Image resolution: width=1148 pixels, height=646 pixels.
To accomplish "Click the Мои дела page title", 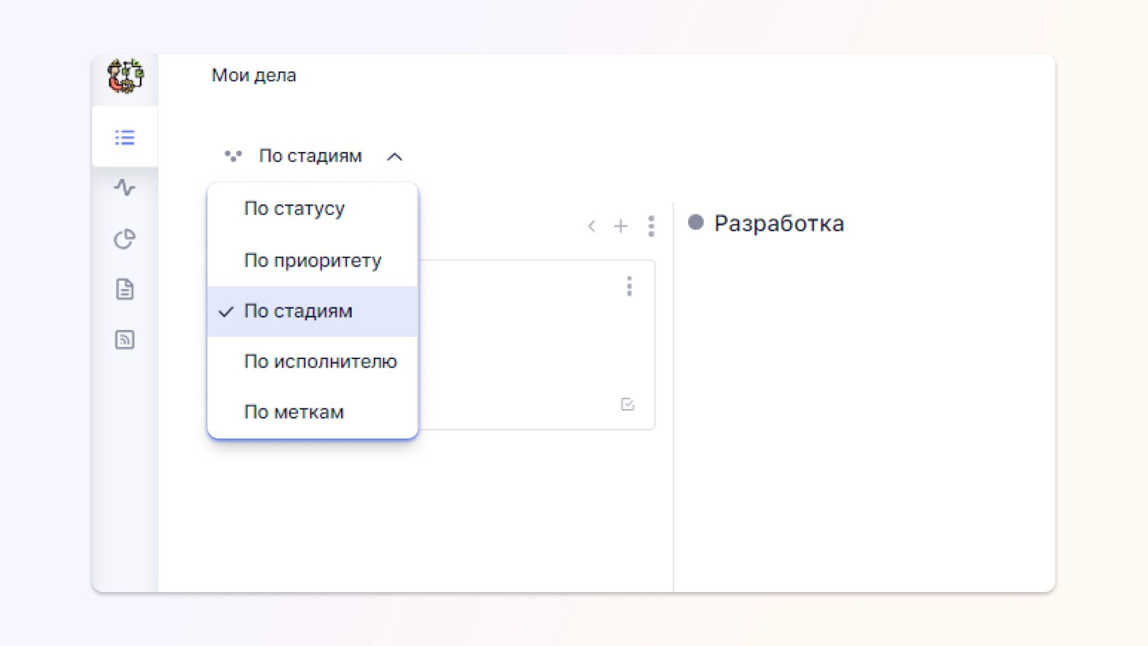I will click(x=254, y=75).
